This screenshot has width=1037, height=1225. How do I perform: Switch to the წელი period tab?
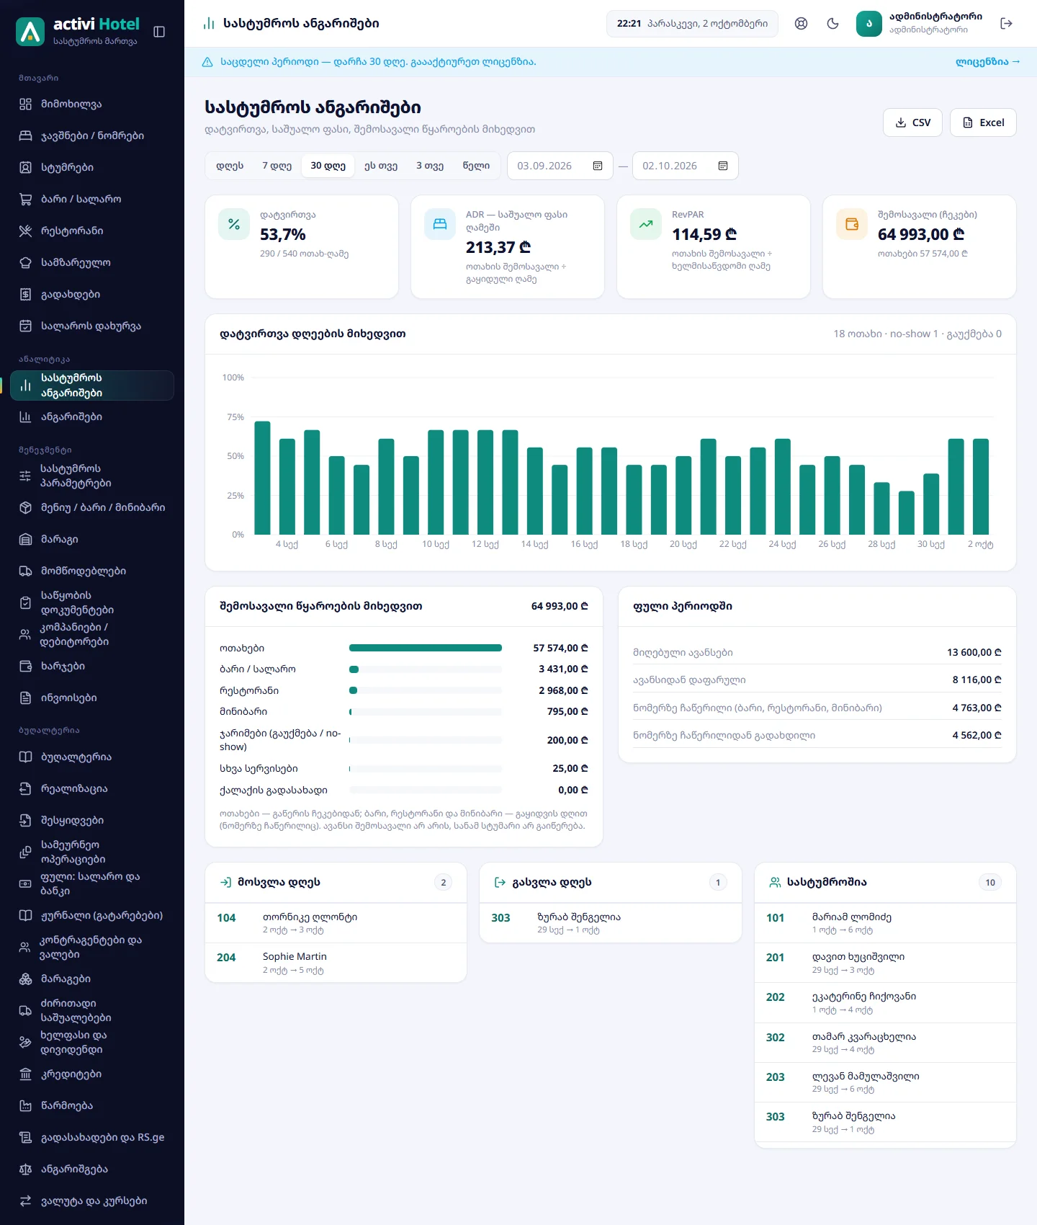pos(476,166)
